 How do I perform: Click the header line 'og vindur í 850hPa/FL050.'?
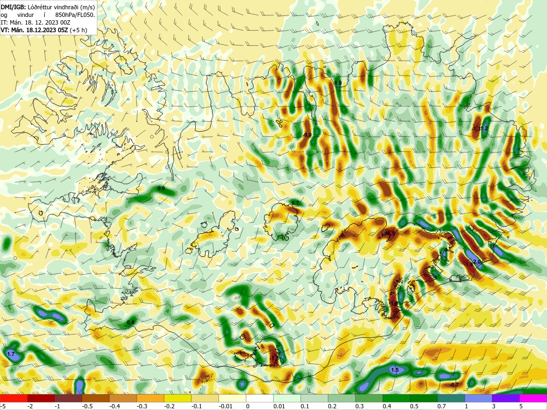coord(48,15)
